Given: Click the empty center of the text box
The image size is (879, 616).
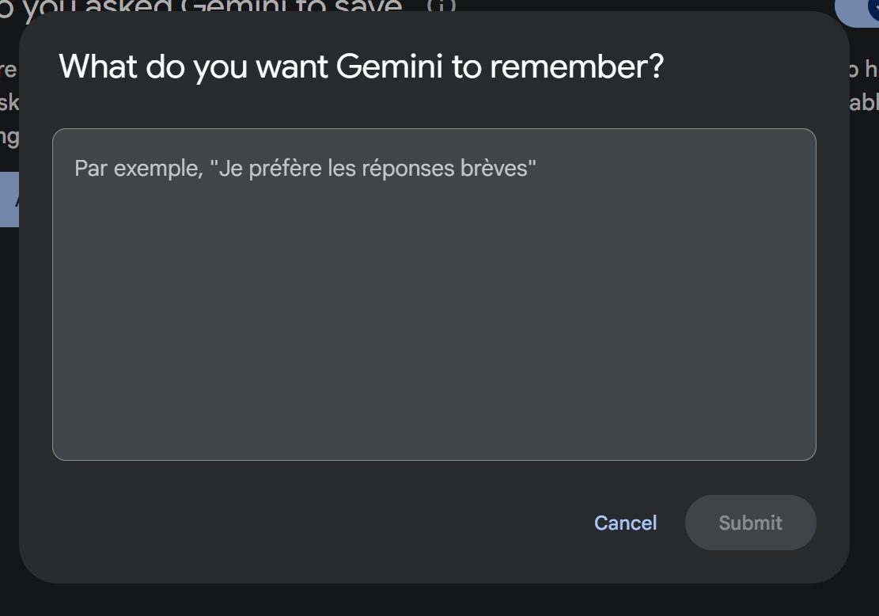Looking at the screenshot, I should click(x=434, y=317).
